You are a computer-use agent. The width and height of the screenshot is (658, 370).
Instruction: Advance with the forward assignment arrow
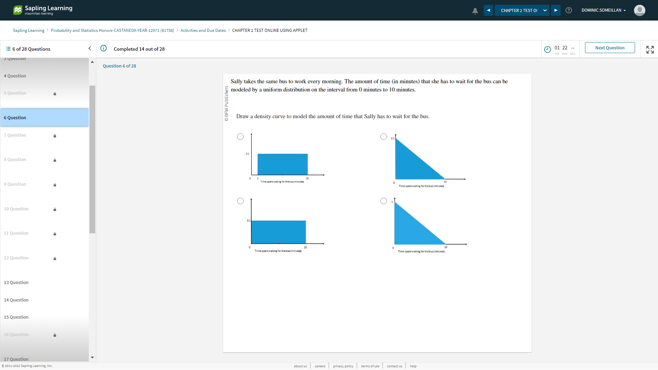click(x=556, y=10)
